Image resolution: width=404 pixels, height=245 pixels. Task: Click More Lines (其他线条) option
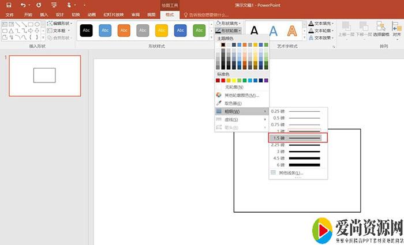point(290,172)
